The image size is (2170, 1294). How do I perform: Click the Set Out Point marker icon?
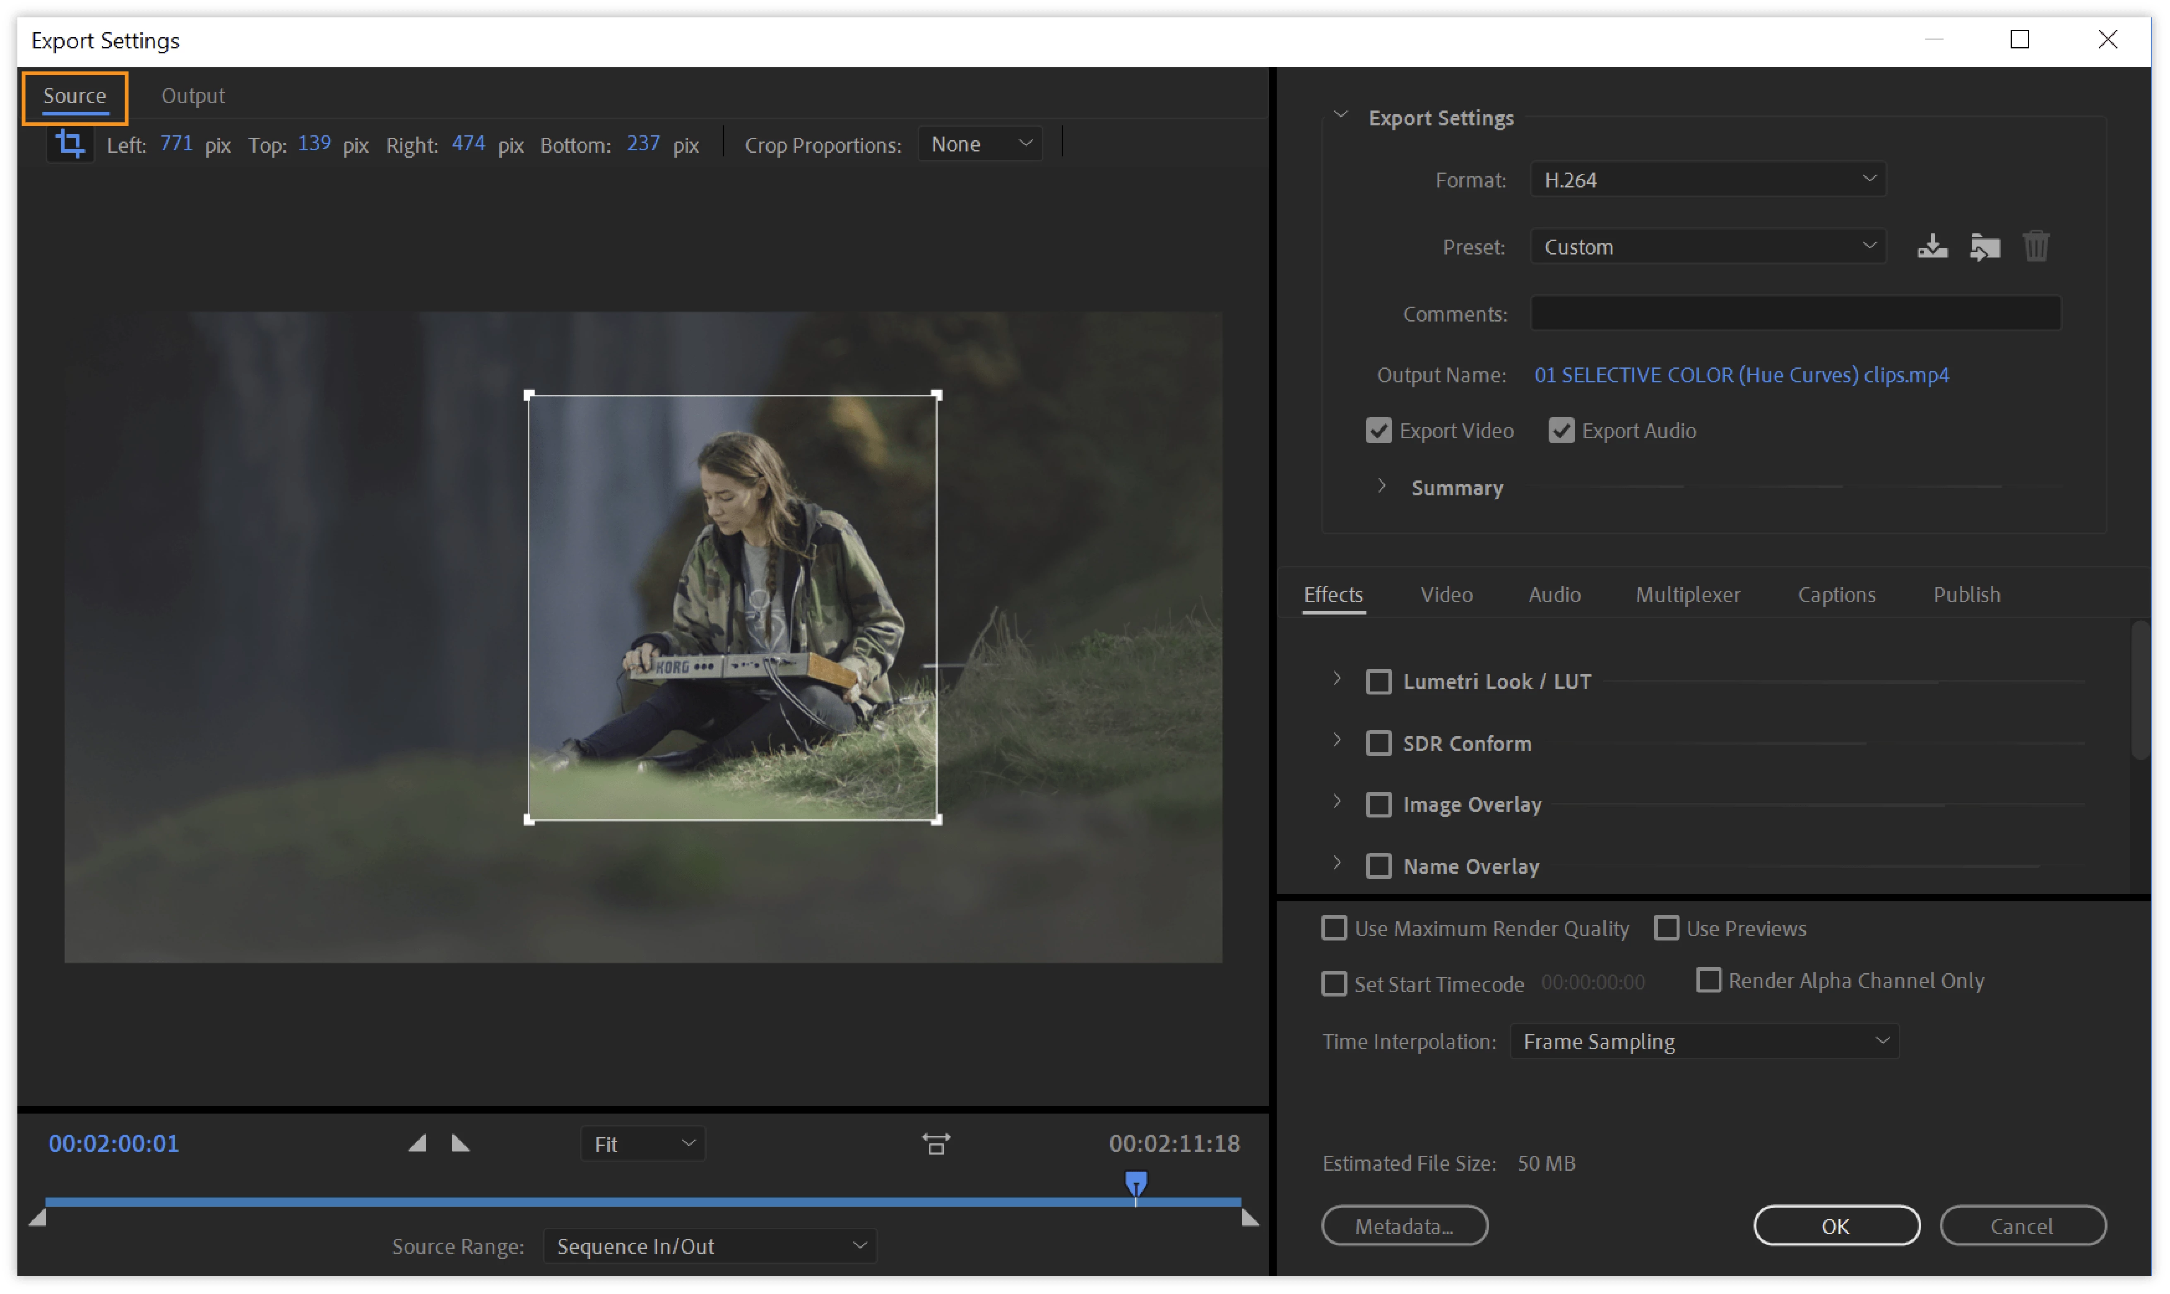point(460,1143)
